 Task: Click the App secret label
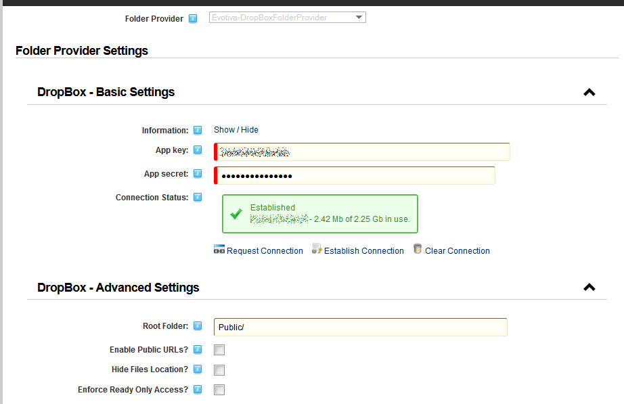[166, 174]
